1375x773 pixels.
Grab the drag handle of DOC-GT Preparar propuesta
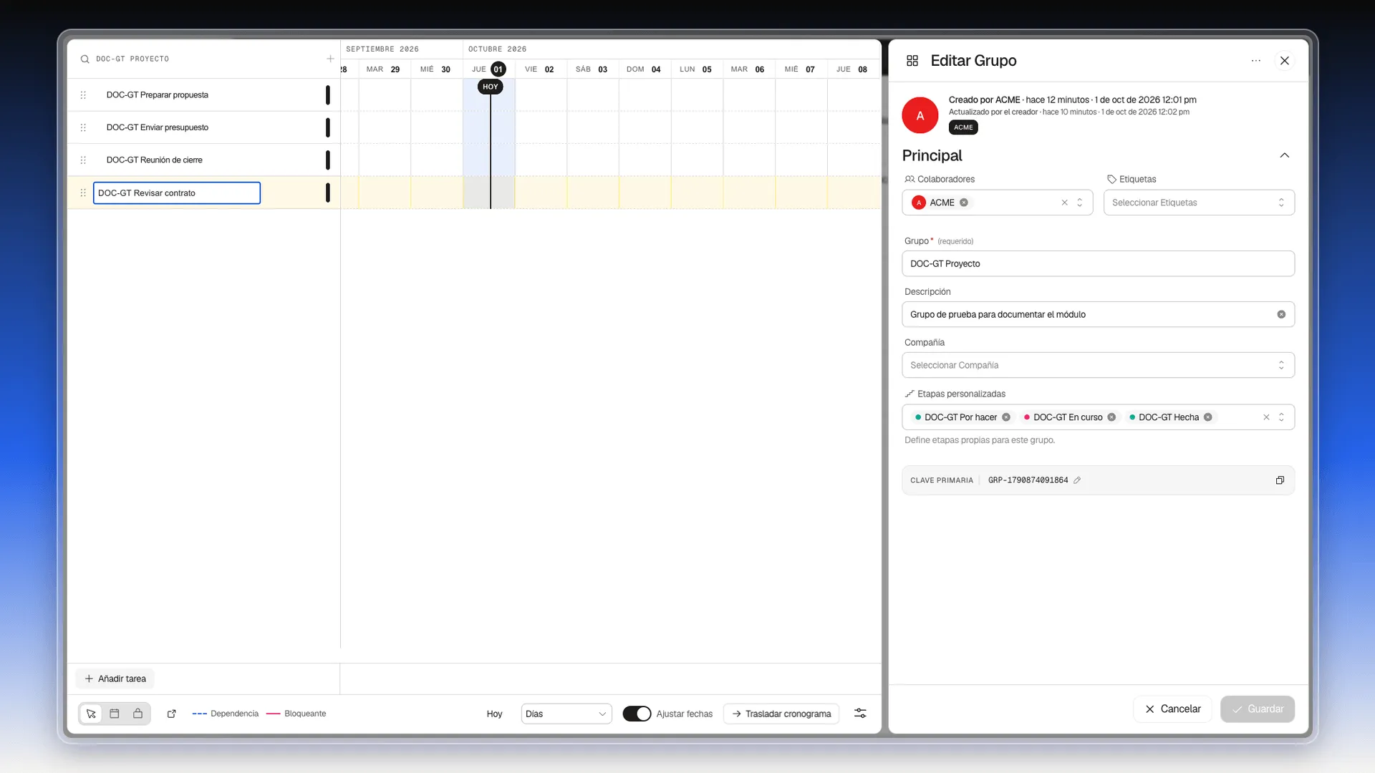pos(83,95)
